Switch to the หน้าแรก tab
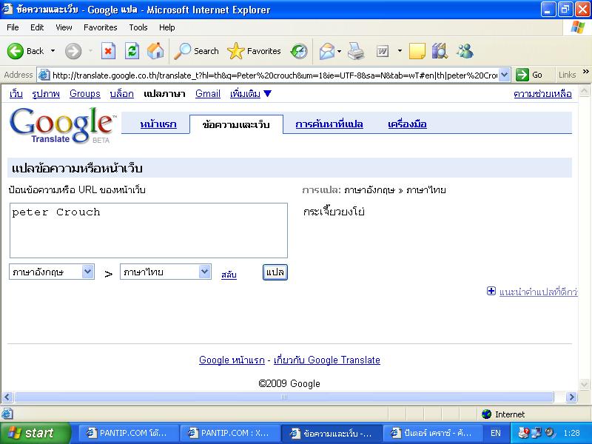 [158, 124]
